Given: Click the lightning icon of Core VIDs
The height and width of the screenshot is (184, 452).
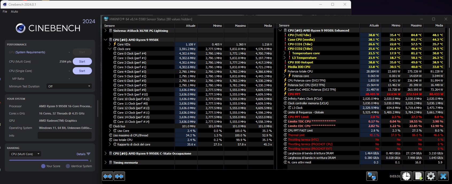Looking at the screenshot, I should tap(115, 44).
